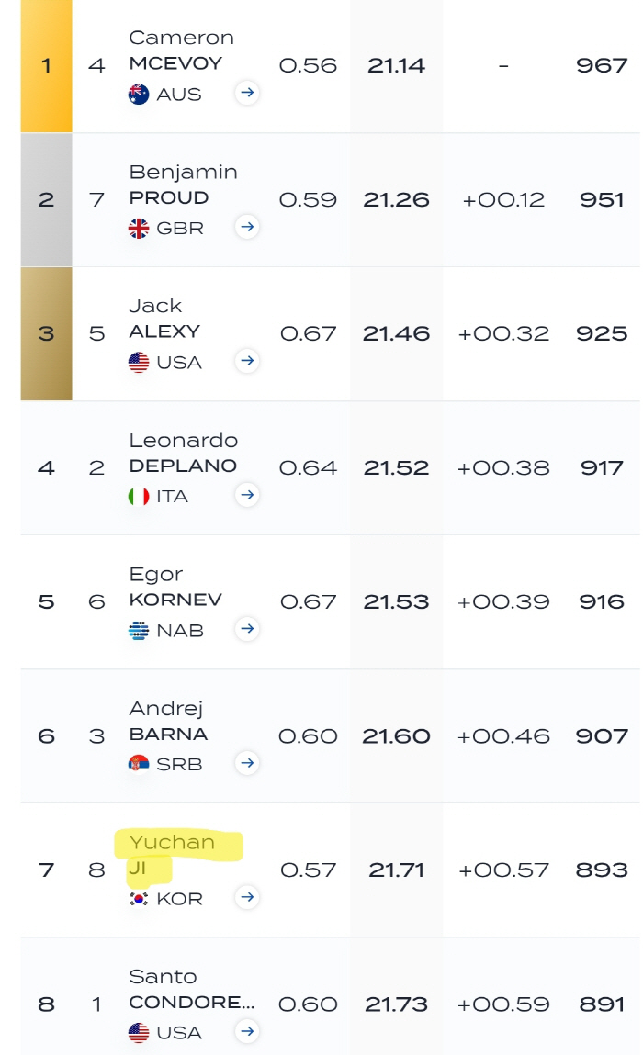This screenshot has width=643, height=1055.
Task: Click the time 21.14 in the top row
Action: [x=396, y=65]
